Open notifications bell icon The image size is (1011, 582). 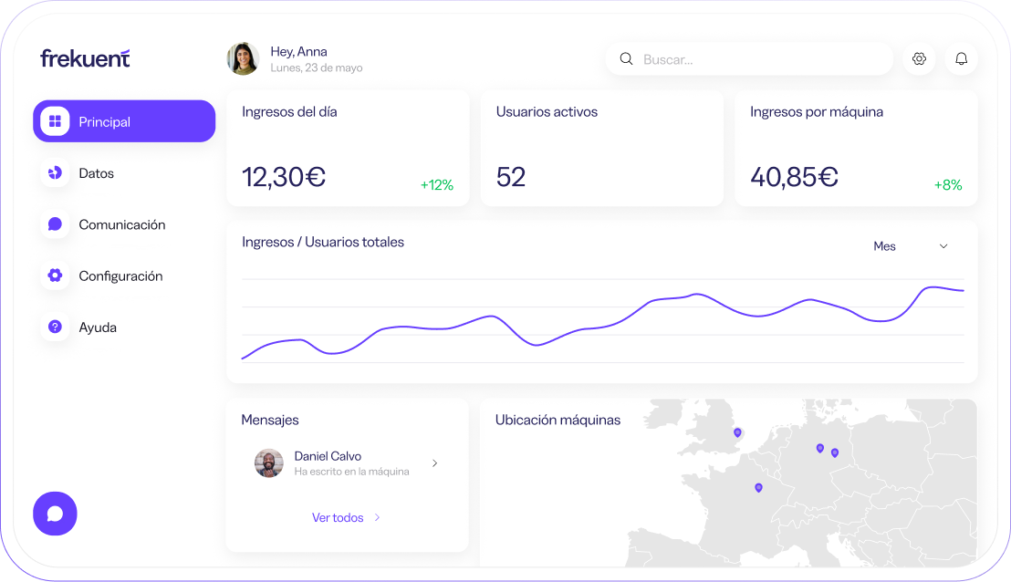coord(961,58)
